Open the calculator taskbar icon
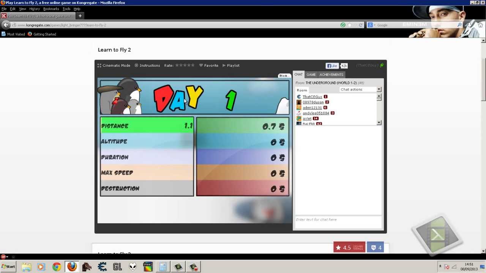This screenshot has height=273, width=486. (163, 267)
